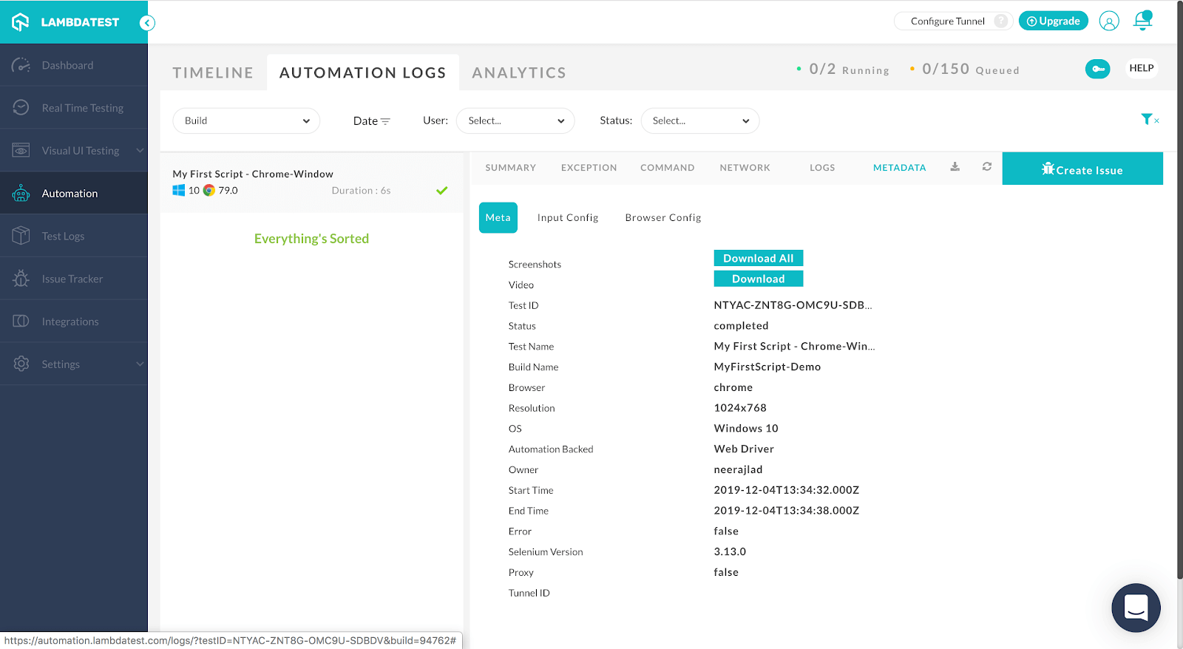Image resolution: width=1183 pixels, height=649 pixels.
Task: Switch to the Automation Logs tab
Action: (x=363, y=72)
